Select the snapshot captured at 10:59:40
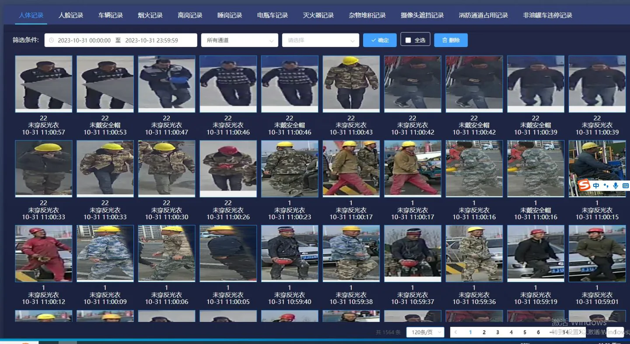The width and height of the screenshot is (630, 344). 290,254
